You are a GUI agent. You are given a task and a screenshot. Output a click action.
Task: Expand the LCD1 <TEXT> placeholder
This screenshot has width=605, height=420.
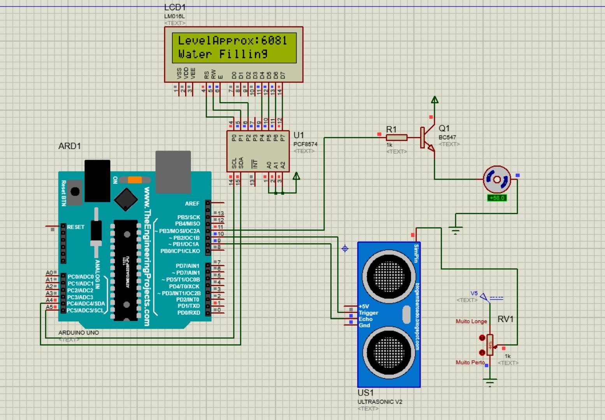click(176, 23)
